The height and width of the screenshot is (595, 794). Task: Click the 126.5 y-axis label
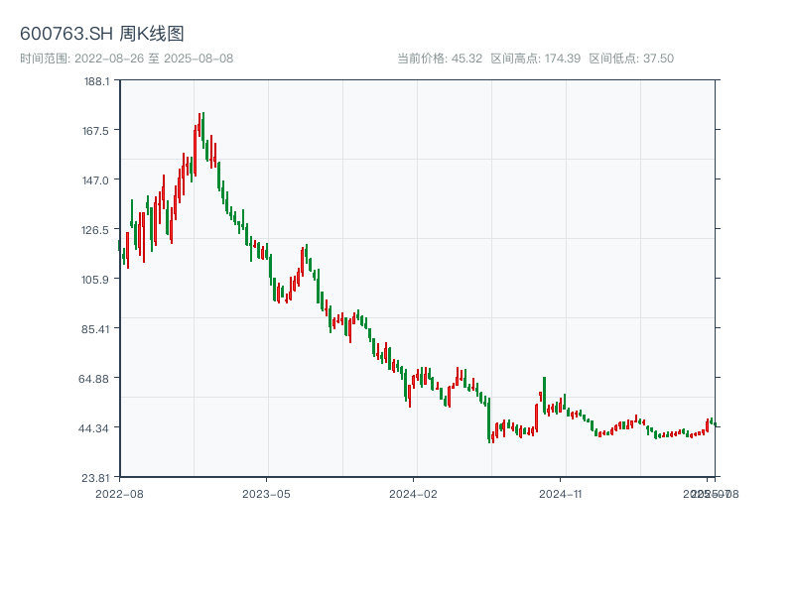pyautogui.click(x=96, y=230)
